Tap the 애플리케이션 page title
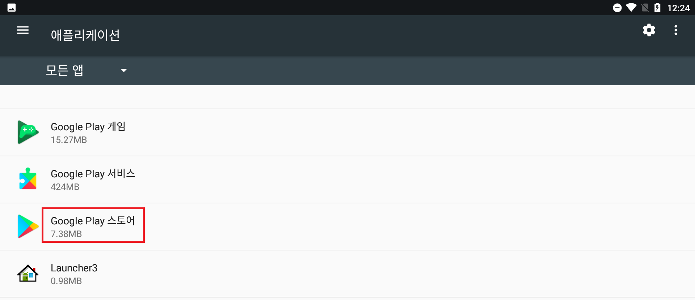The height and width of the screenshot is (300, 695). pyautogui.click(x=85, y=35)
